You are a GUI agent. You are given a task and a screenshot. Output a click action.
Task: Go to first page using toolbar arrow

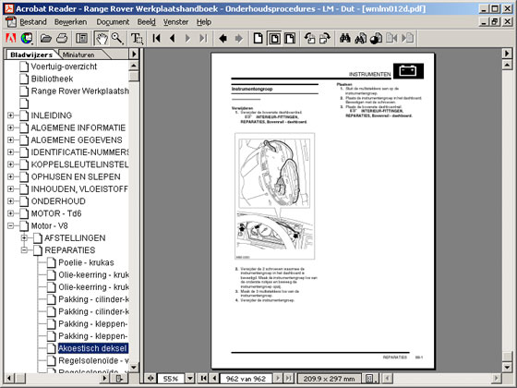click(156, 39)
